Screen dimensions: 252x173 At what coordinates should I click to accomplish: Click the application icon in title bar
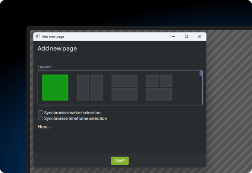(38, 36)
